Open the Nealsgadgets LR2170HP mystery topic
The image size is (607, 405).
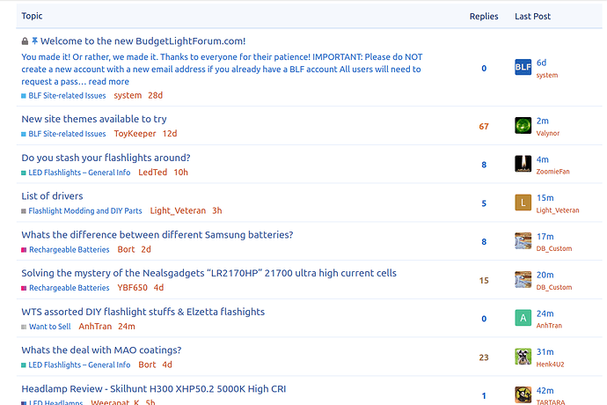(209, 273)
